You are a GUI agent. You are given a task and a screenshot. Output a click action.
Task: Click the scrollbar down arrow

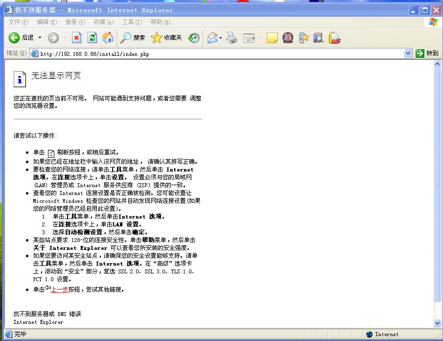[437, 323]
